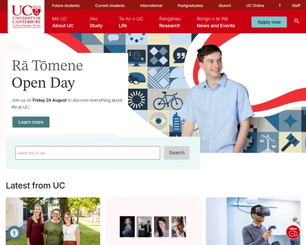Click the Open Day heading text

point(43,83)
